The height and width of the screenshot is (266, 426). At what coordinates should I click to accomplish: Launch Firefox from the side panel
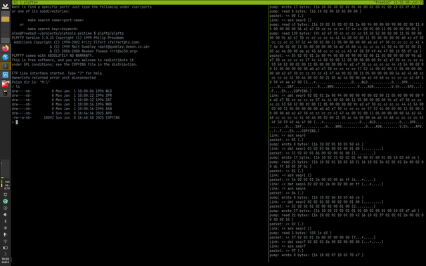point(6,48)
